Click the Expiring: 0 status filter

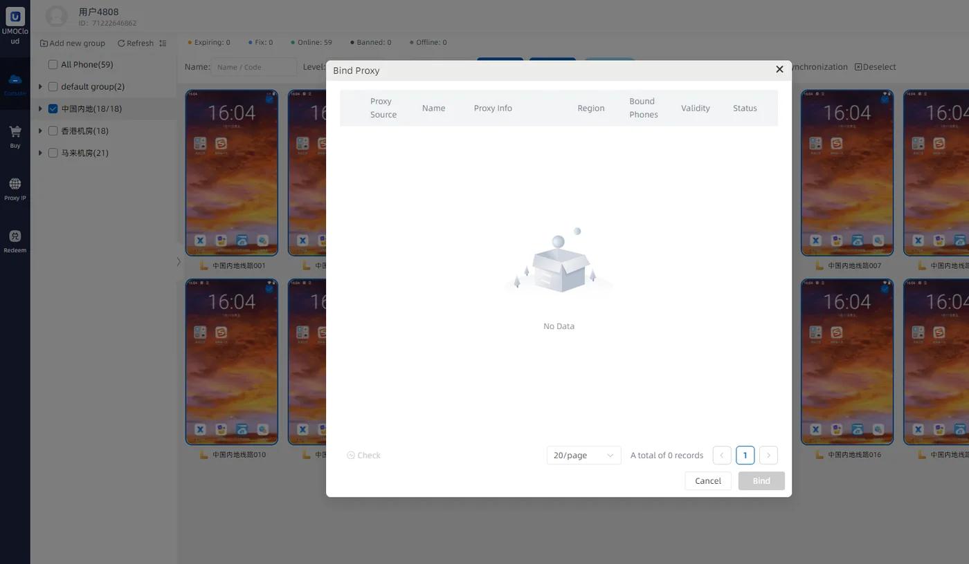[x=209, y=42]
